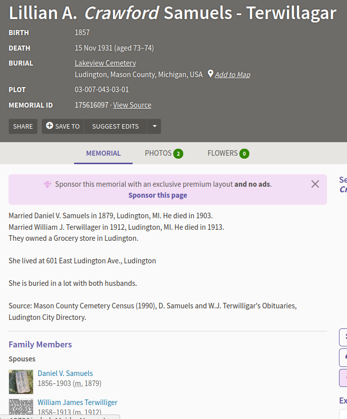Open the Lakeview Cemetery link
Screen dimensions: 347x419
point(105,63)
